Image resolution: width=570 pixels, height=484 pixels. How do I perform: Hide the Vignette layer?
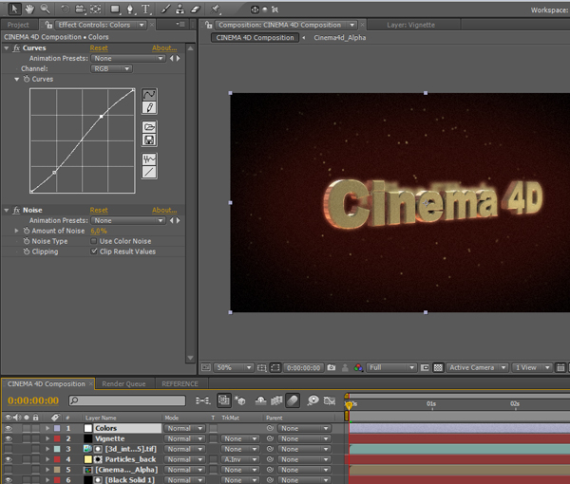point(8,438)
